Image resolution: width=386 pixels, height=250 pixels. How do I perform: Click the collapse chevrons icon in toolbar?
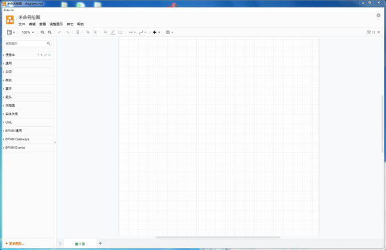click(379, 32)
